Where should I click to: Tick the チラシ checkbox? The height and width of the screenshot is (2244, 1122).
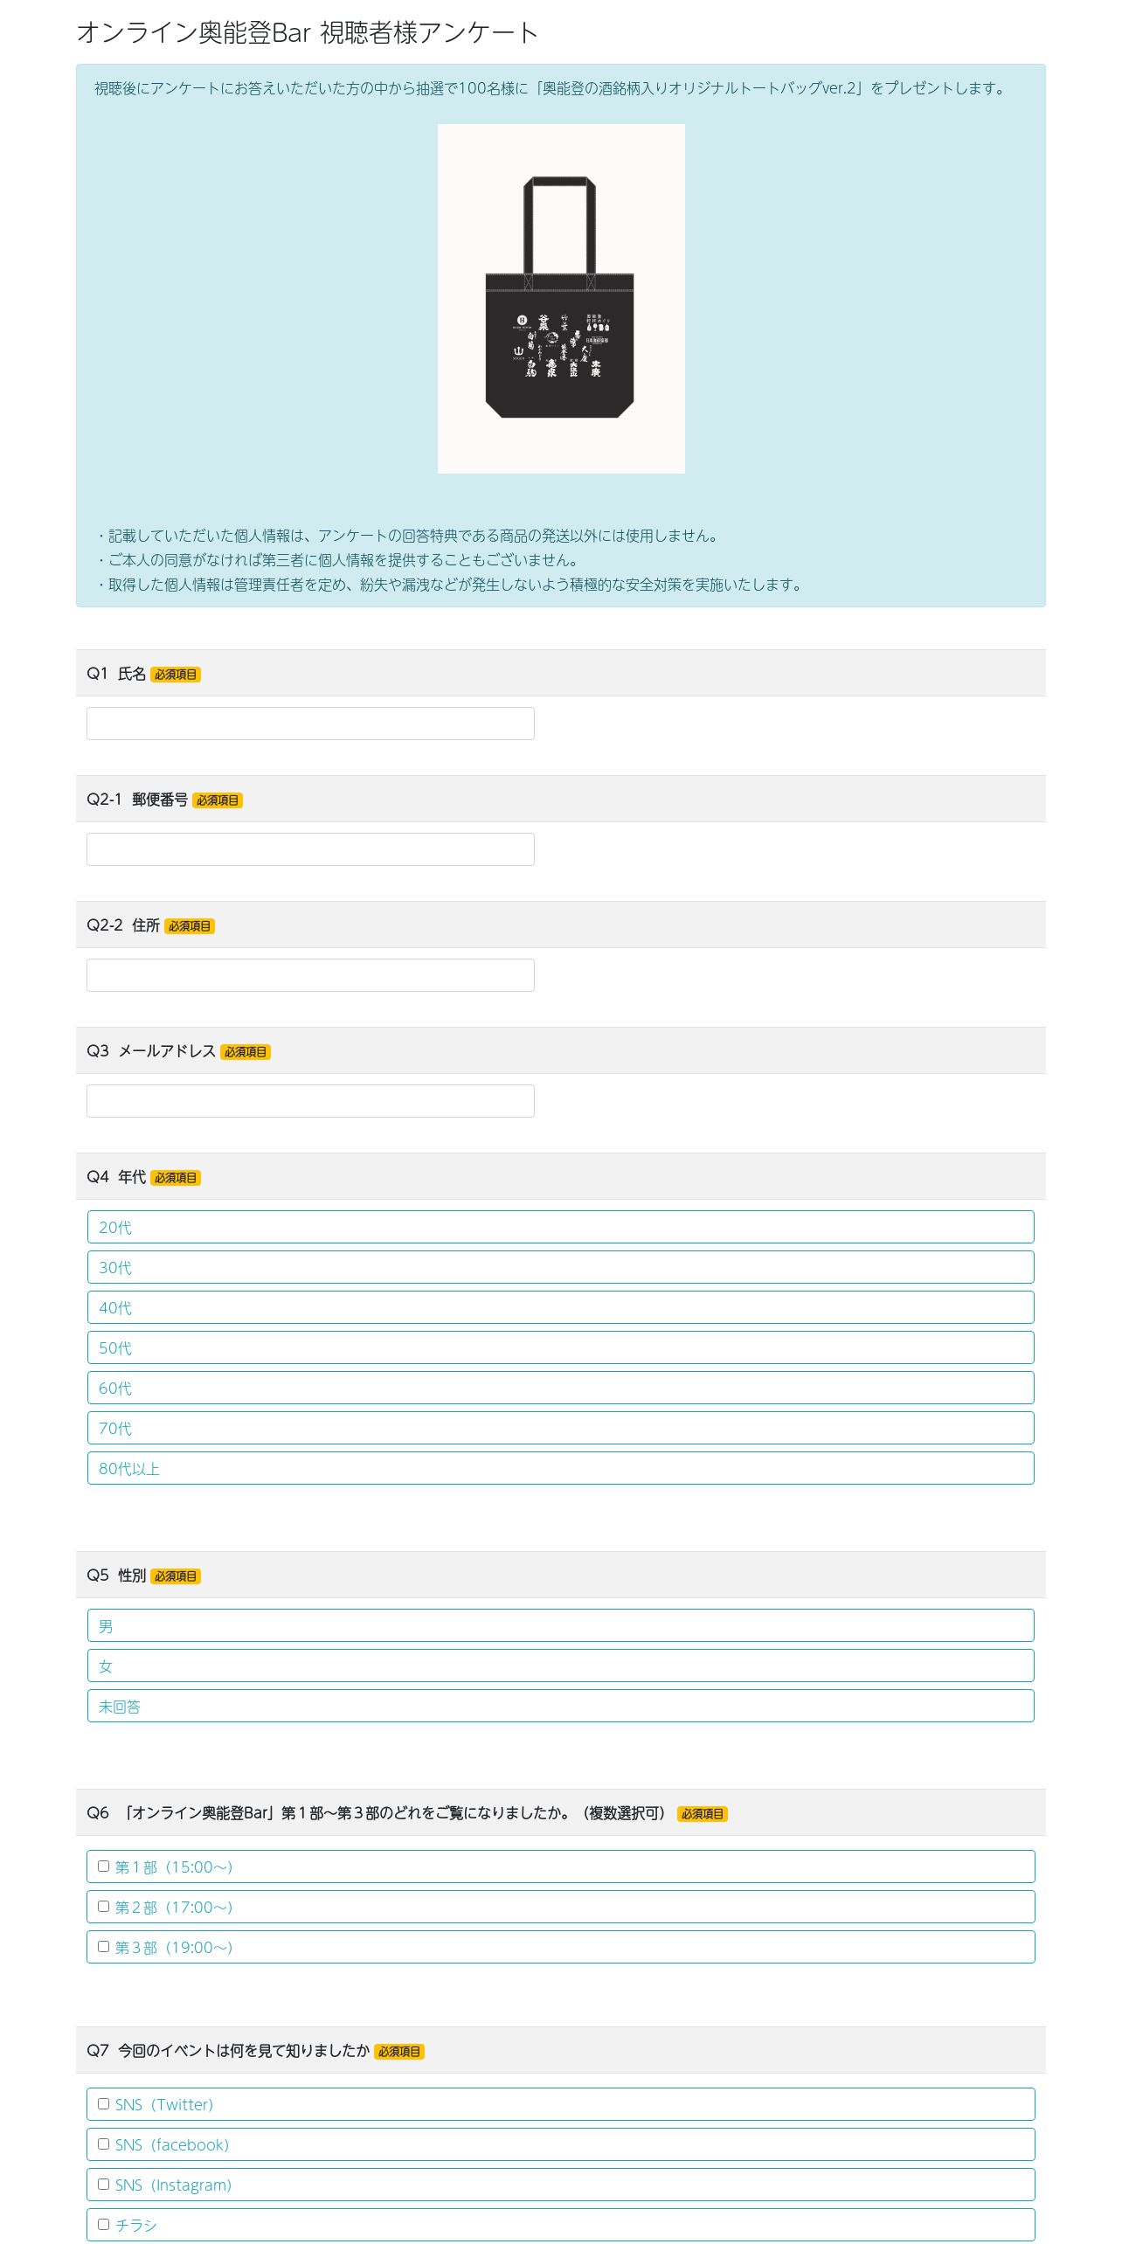point(103,2225)
